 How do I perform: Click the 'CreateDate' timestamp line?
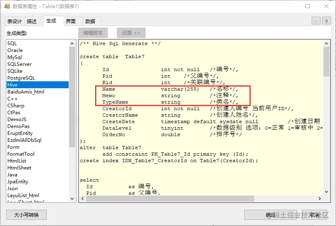tap(211, 122)
